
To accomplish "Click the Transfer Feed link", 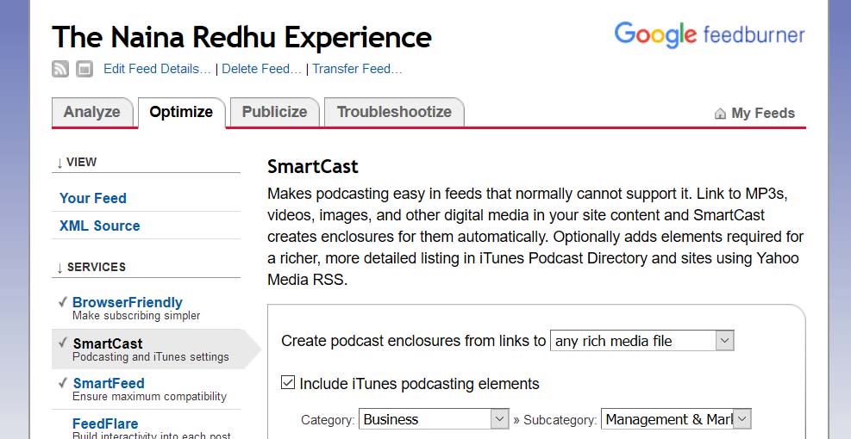I will tap(357, 69).
